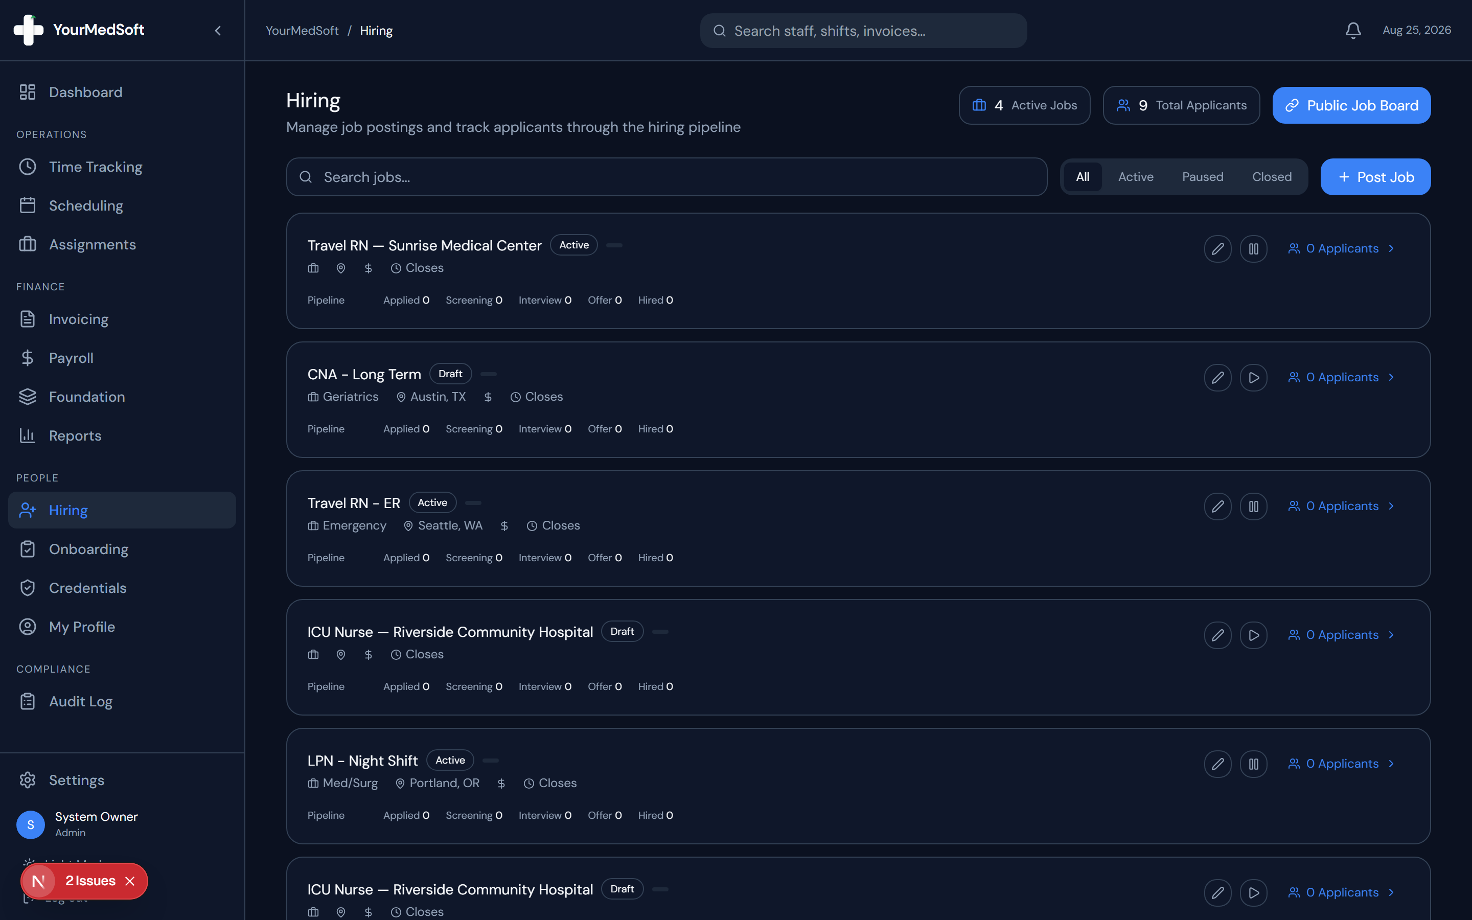Open Dashboard from the sidebar
Image resolution: width=1472 pixels, height=920 pixels.
click(122, 92)
